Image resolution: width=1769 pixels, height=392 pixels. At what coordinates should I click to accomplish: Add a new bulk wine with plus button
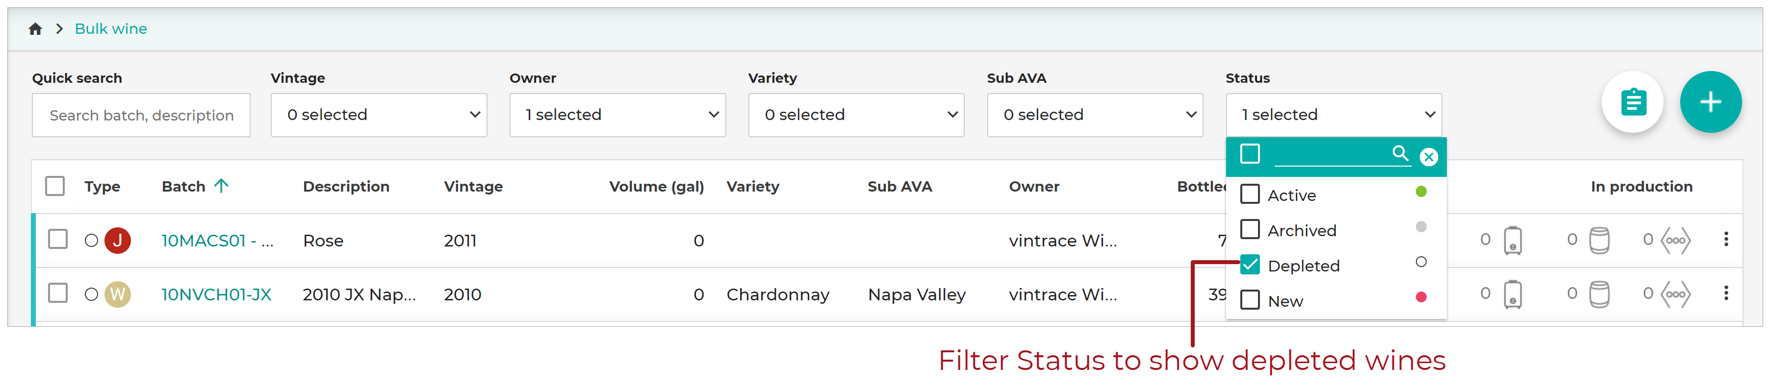[x=1710, y=101]
